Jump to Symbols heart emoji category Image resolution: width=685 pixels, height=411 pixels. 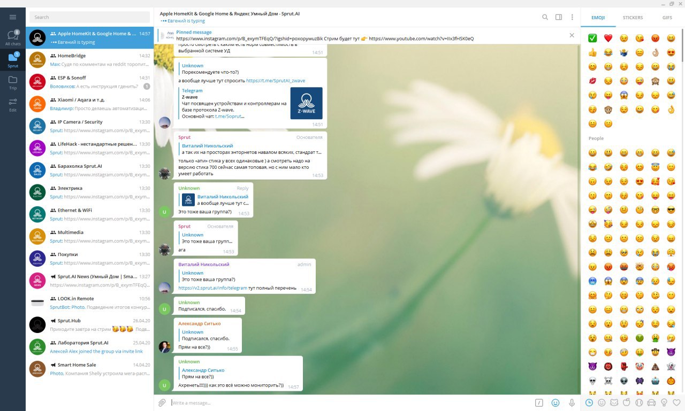click(676, 402)
